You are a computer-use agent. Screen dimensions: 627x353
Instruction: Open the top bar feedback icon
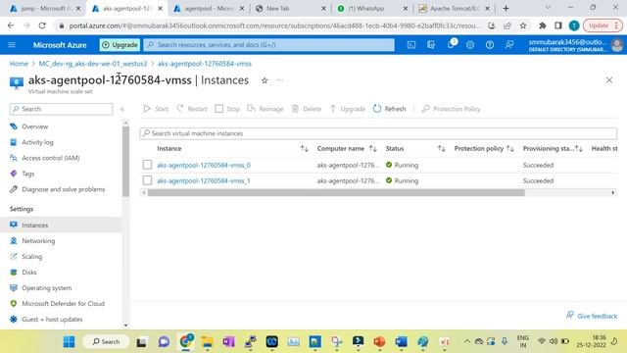[x=509, y=45]
